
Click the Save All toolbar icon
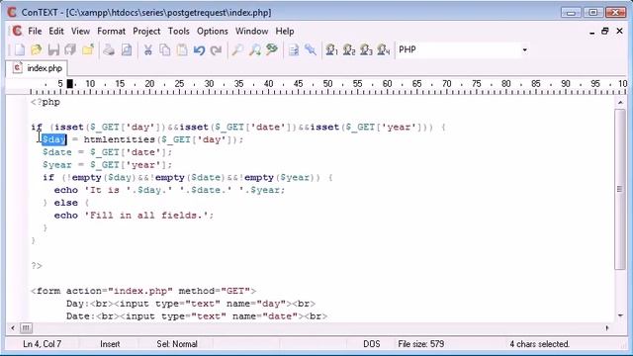pyautogui.click(x=70, y=50)
